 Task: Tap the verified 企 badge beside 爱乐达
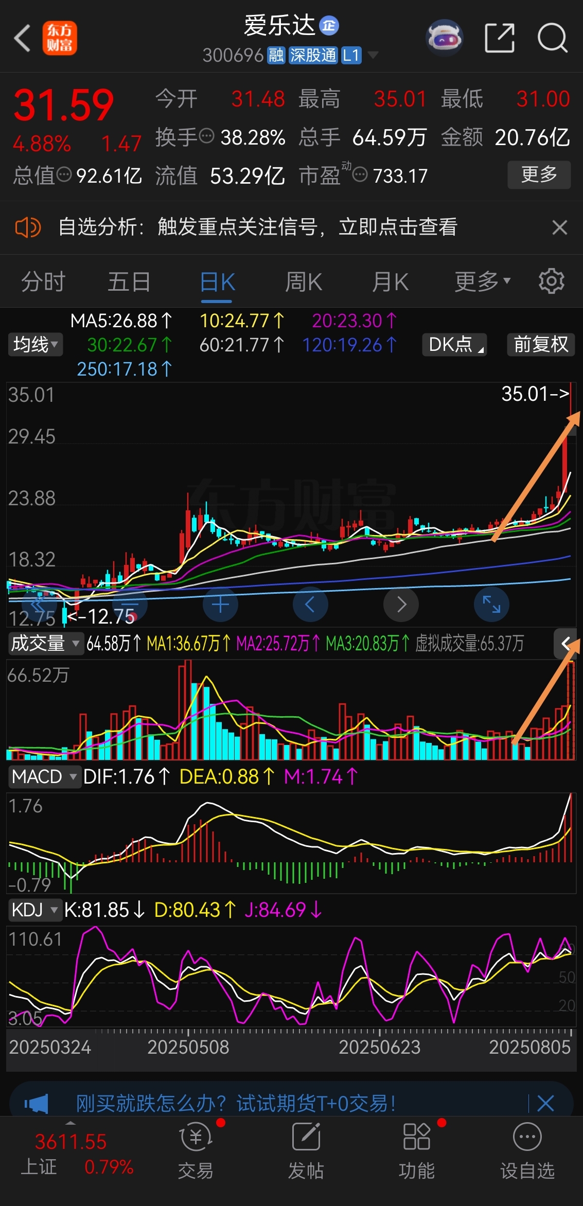(x=329, y=25)
